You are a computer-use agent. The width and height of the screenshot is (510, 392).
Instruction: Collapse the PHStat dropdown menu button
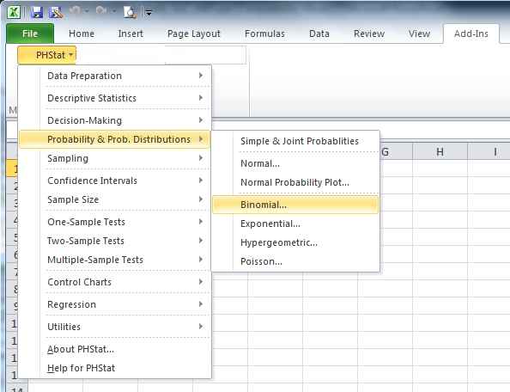tap(46, 55)
